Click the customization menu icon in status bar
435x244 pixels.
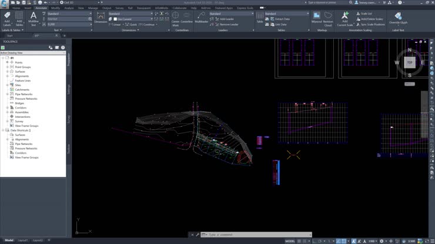point(432,241)
